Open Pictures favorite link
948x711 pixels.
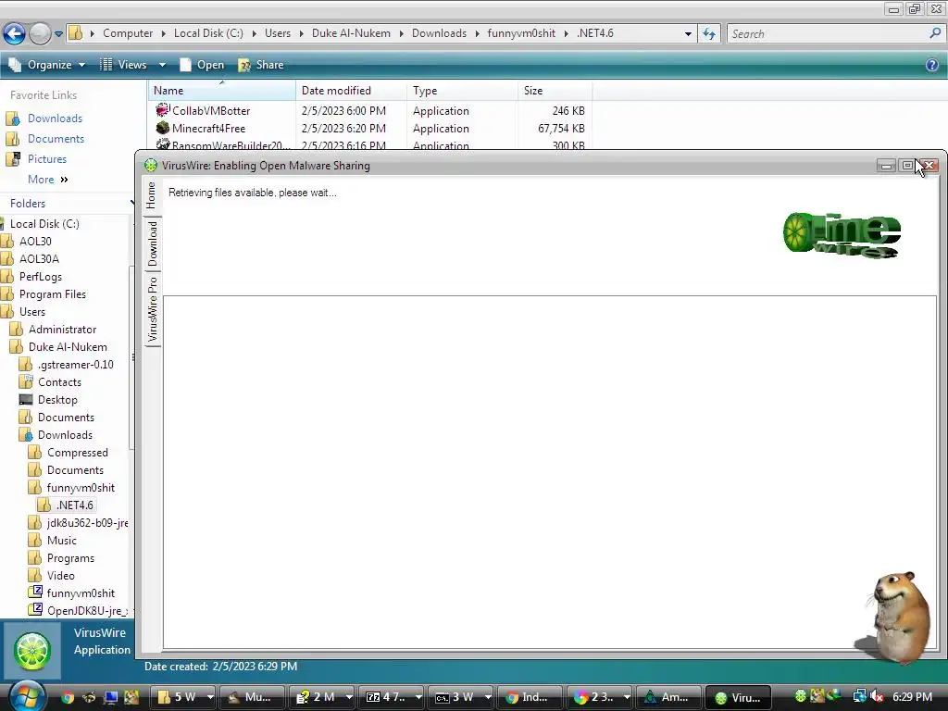click(46, 159)
